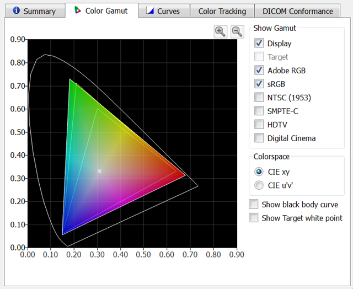The height and width of the screenshot is (289, 353).
Task: Disable the Adobe RGB gamut overlay
Action: tap(259, 70)
